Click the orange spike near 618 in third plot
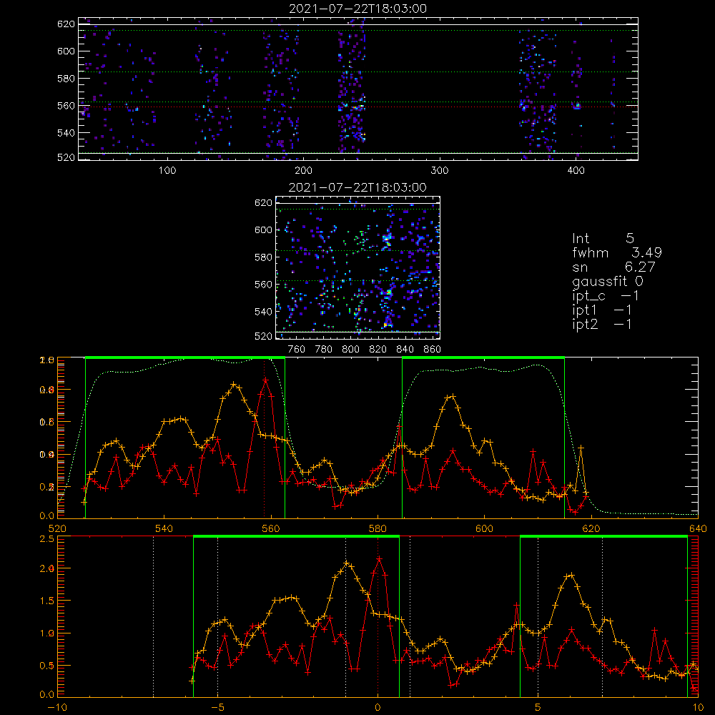Image resolution: width=715 pixels, height=715 pixels. pyautogui.click(x=581, y=448)
